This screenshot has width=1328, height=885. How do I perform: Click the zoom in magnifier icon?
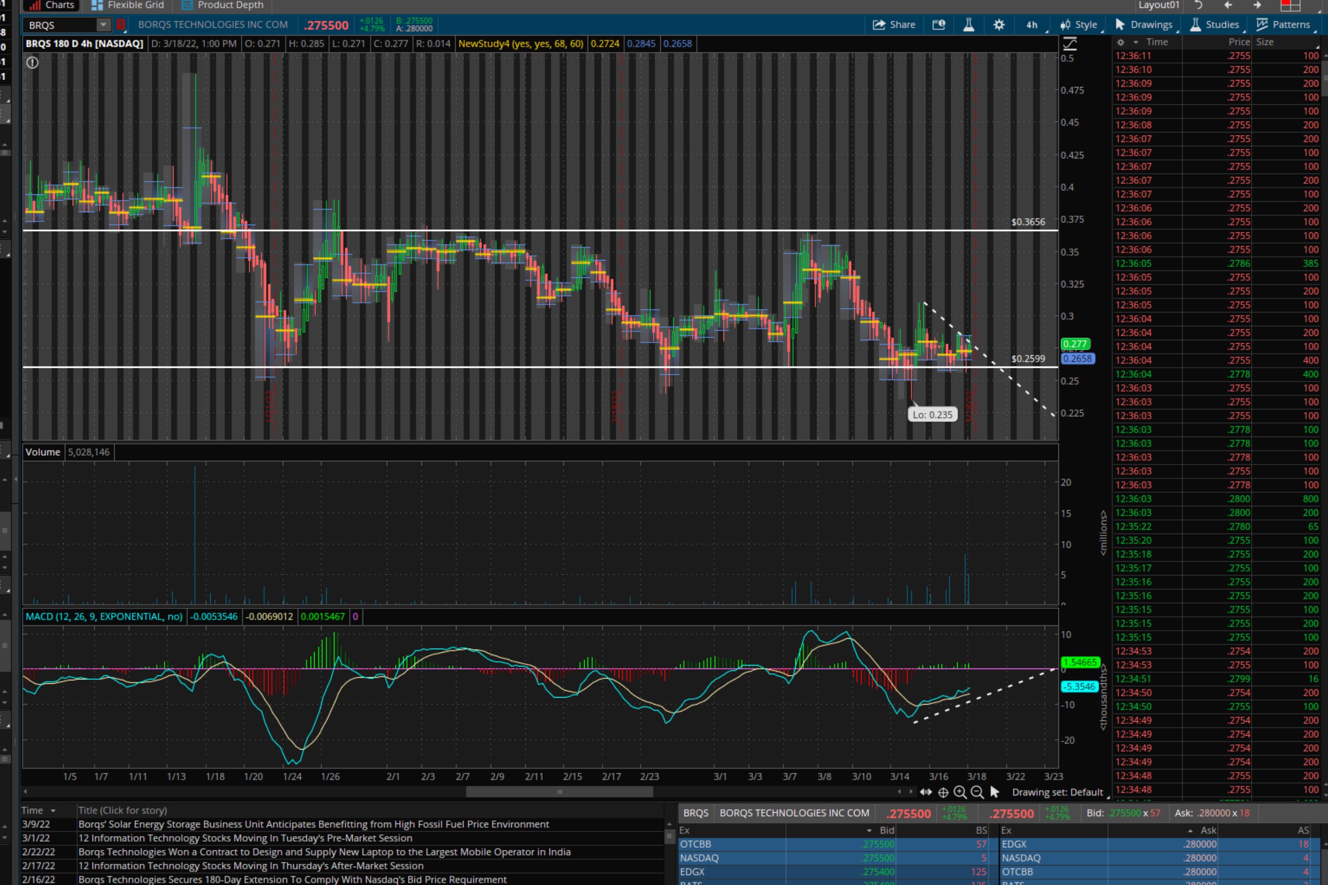(x=960, y=793)
